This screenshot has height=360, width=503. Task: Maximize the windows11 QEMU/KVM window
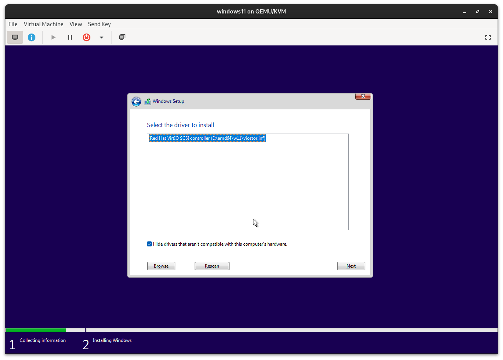tap(478, 12)
